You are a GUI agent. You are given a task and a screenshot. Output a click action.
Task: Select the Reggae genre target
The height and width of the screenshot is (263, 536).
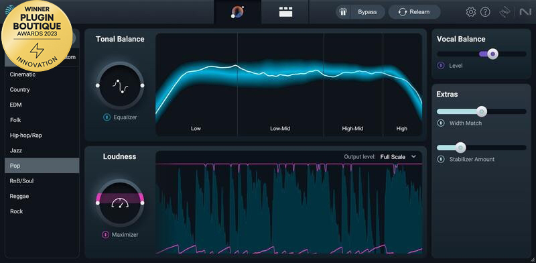(x=42, y=196)
